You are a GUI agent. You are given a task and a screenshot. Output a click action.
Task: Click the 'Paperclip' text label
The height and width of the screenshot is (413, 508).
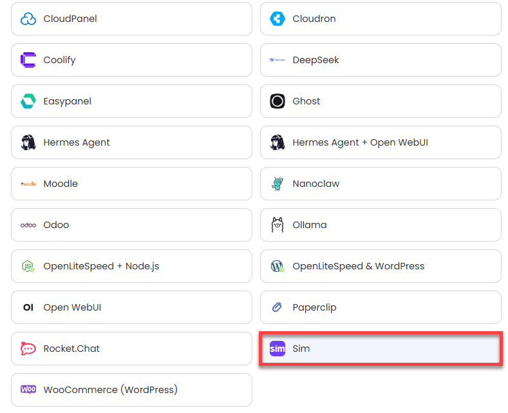click(314, 307)
